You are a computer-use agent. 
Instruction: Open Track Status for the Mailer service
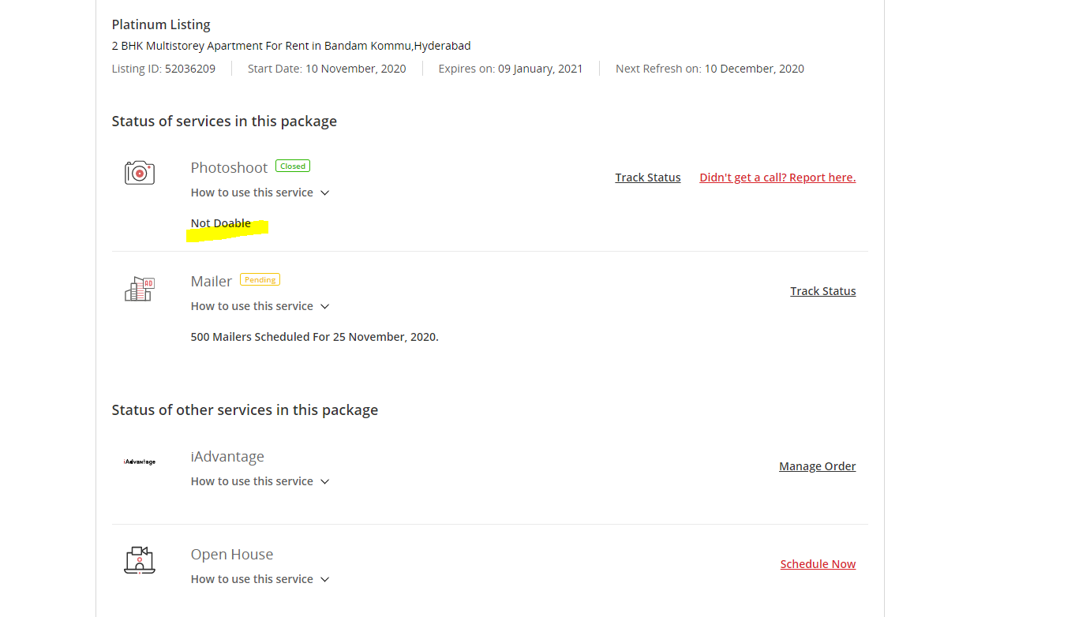[x=822, y=291]
